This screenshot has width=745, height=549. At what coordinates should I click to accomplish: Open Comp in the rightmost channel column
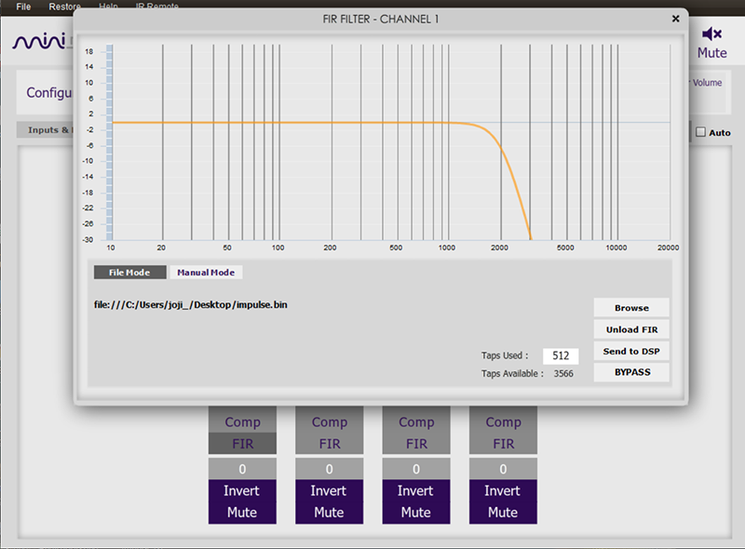[503, 422]
